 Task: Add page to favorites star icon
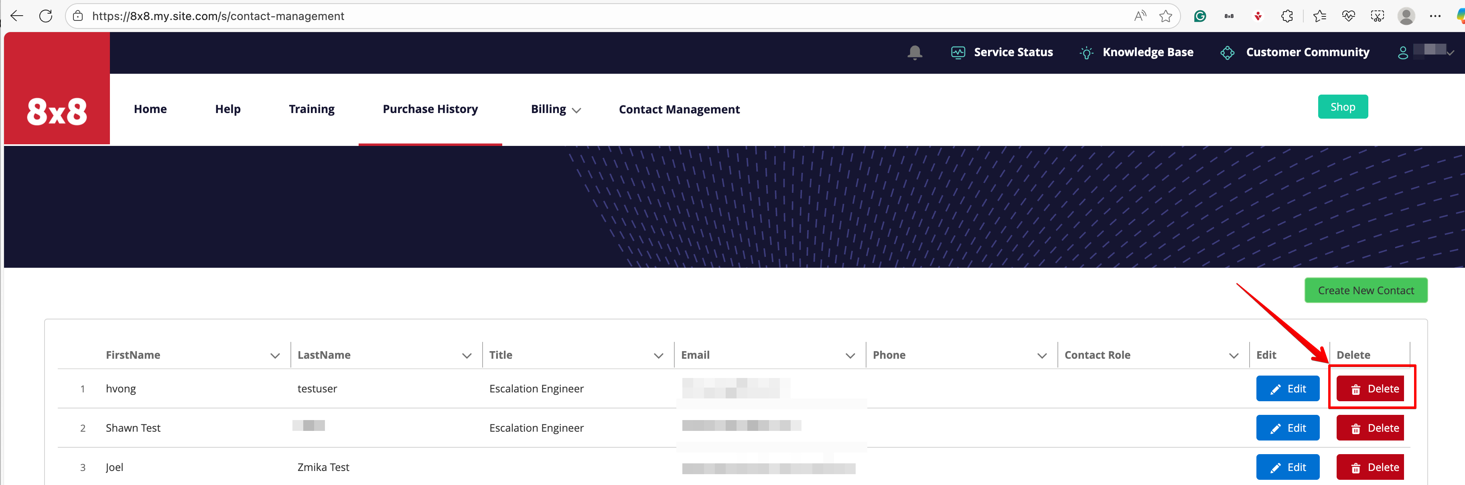[1165, 16]
